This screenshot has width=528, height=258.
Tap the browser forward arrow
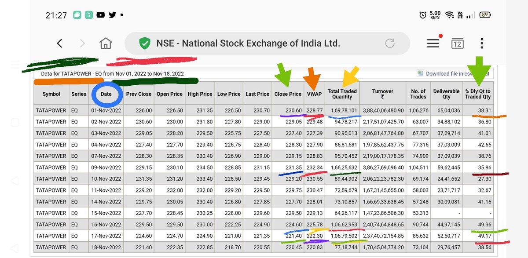click(82, 43)
